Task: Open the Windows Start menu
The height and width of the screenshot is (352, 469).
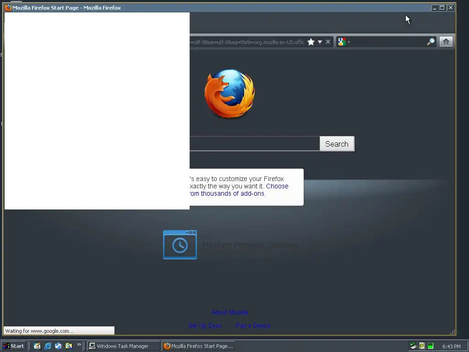Action: point(13,346)
